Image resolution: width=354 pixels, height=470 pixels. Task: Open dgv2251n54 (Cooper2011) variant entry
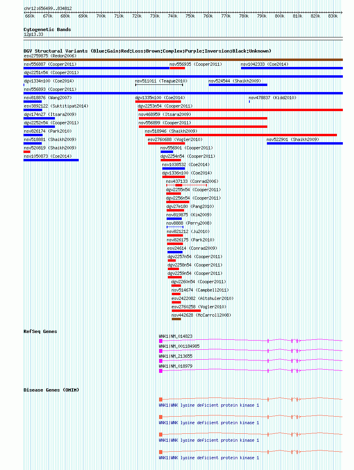[x=51, y=73]
